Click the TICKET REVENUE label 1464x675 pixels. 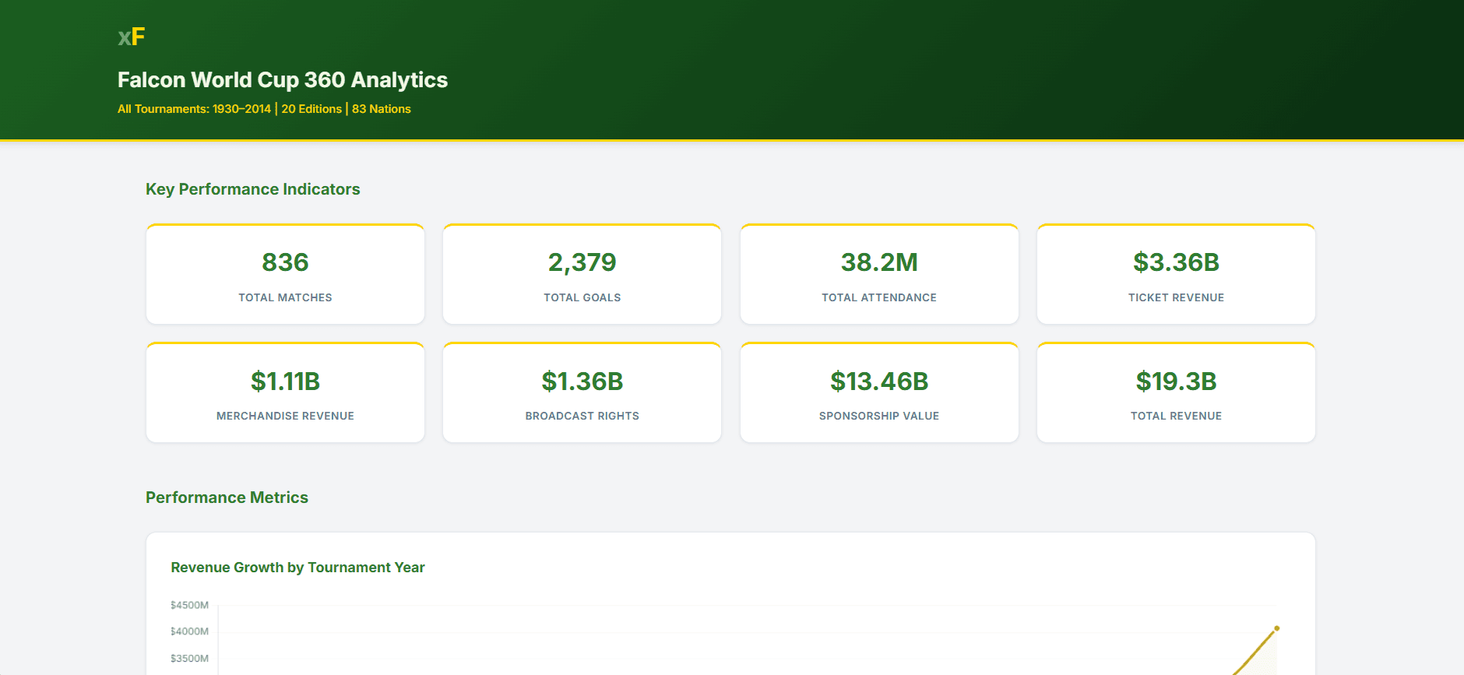click(x=1176, y=297)
